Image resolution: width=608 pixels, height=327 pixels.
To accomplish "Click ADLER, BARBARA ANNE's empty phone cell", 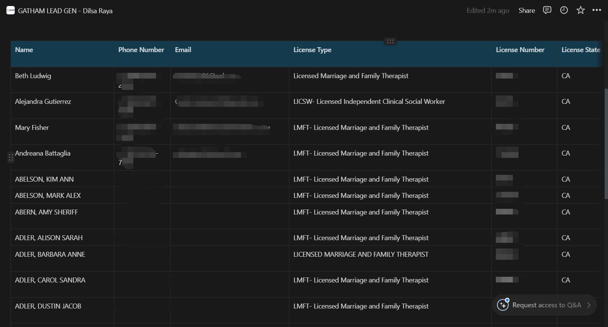I will coord(142,259).
